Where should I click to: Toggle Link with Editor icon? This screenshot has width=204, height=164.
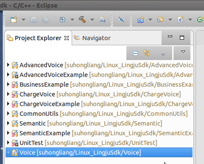[x=147, y=53]
